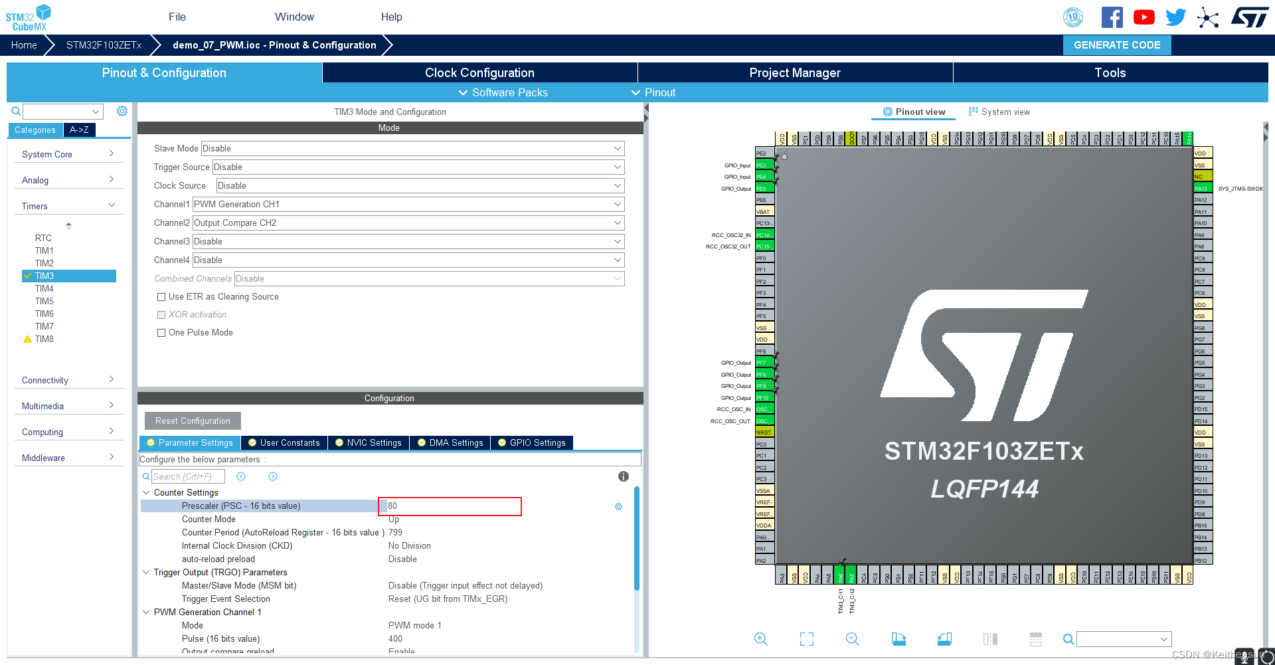
Task: Click the sort arrows above RTC
Action: pos(68,225)
